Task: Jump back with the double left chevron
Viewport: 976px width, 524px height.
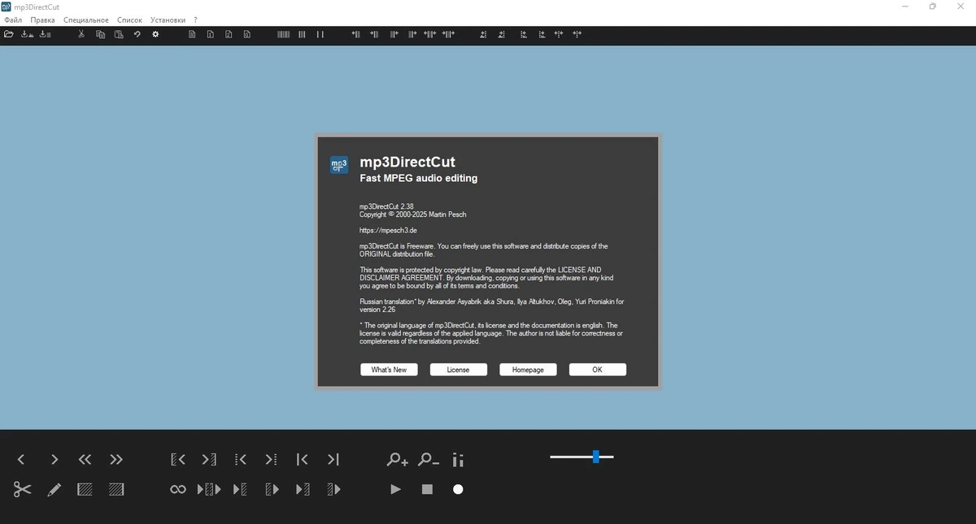Action: pyautogui.click(x=85, y=460)
